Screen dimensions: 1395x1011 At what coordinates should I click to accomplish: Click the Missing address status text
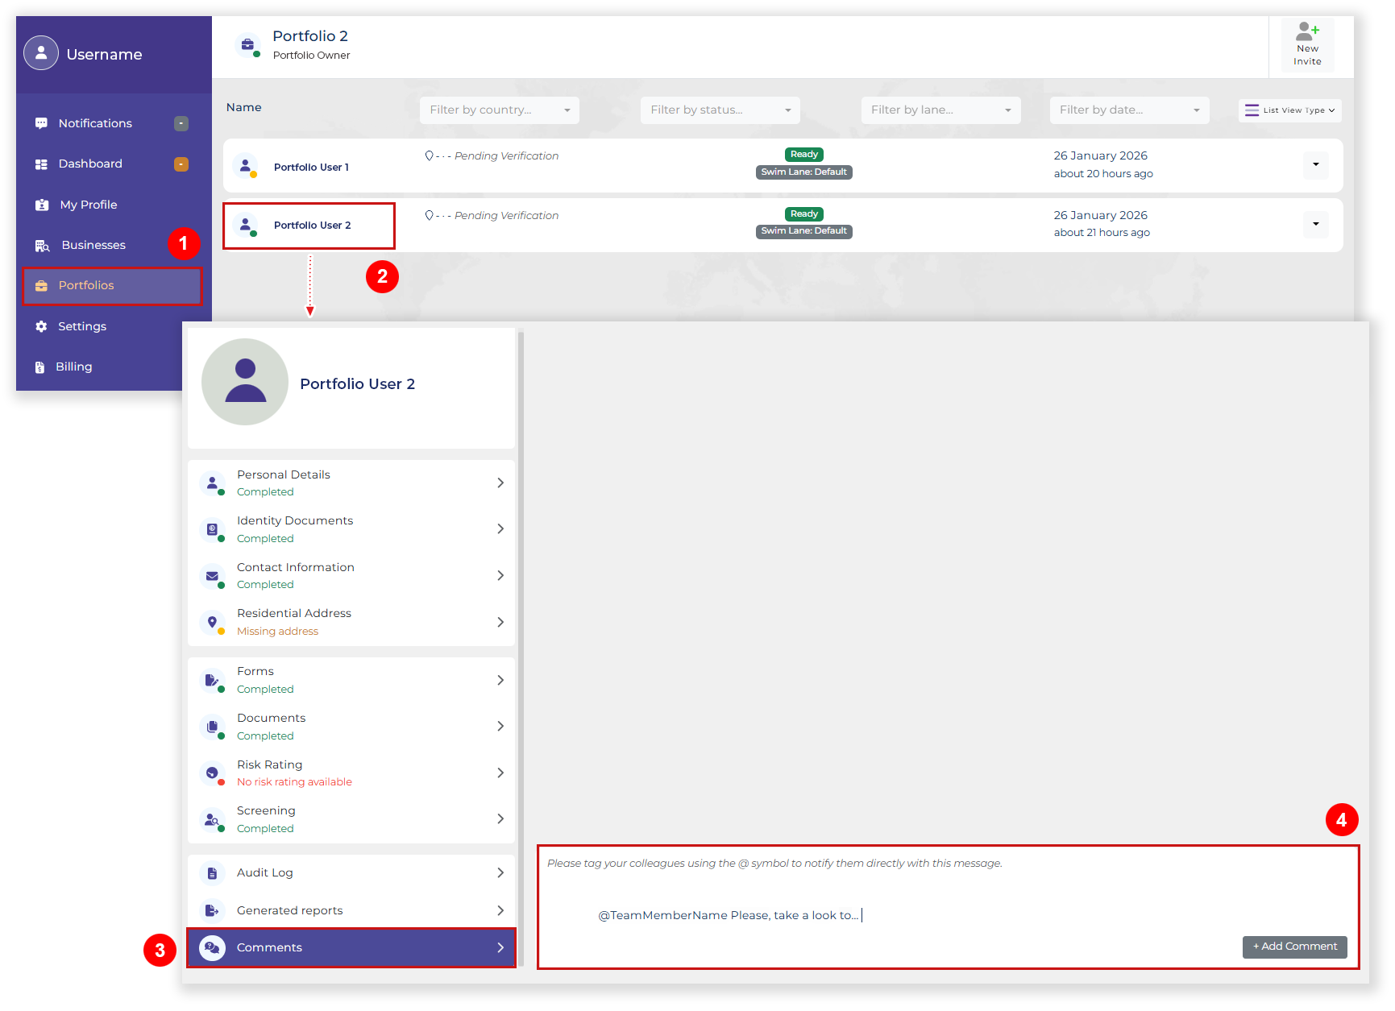[277, 632]
